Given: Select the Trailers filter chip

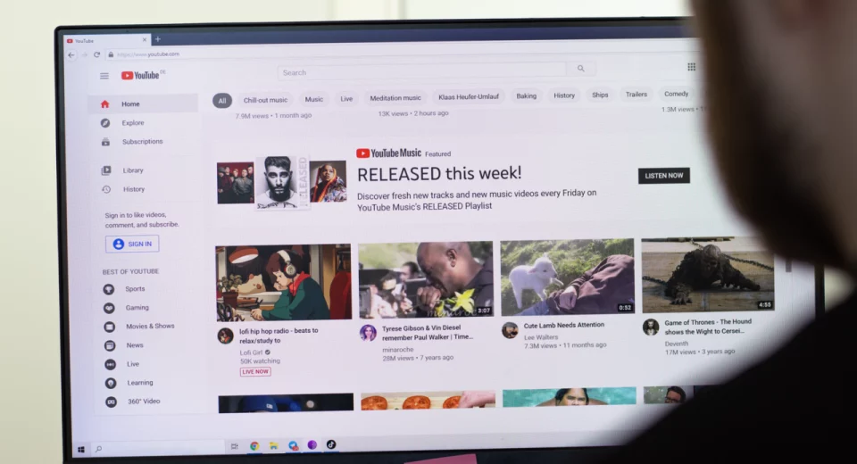Looking at the screenshot, I should (x=637, y=94).
